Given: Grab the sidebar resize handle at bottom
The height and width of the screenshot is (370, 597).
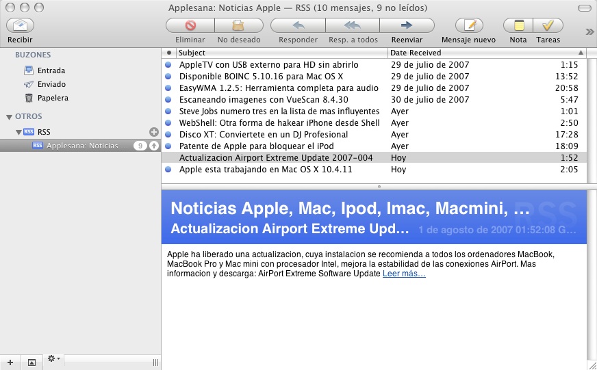Looking at the screenshot, I should (x=155, y=362).
